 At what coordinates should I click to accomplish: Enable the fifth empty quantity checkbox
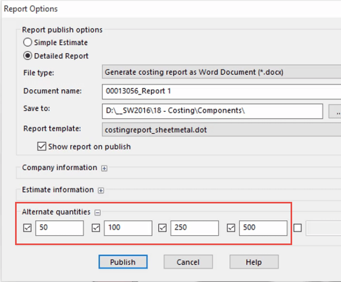tap(297, 228)
